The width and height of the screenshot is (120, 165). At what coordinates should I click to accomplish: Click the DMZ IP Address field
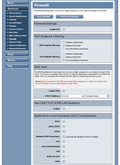tap(72, 96)
